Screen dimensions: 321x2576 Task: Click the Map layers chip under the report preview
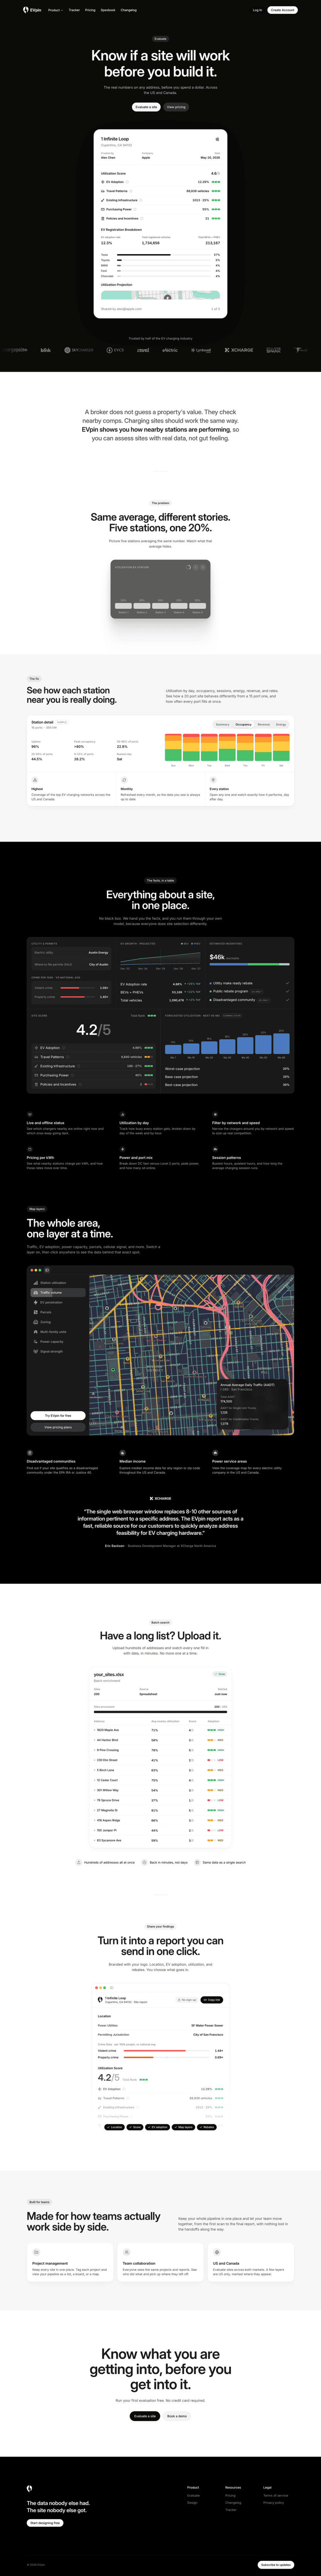point(184,2127)
